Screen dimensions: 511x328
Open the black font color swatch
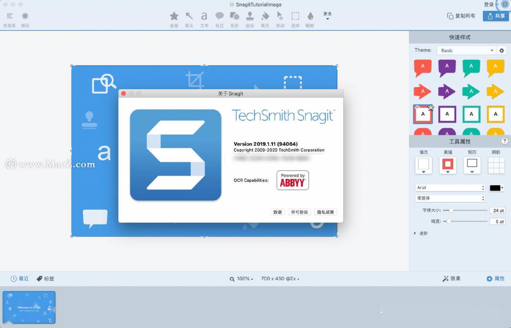pos(497,187)
